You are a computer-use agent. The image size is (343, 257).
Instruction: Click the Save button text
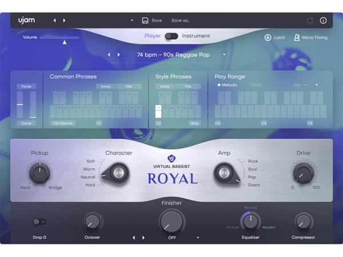[x=157, y=21]
